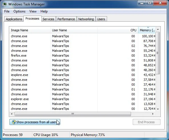Click the vertical scrollbar down arrow
This screenshot has width=169, height=140.
[158, 109]
